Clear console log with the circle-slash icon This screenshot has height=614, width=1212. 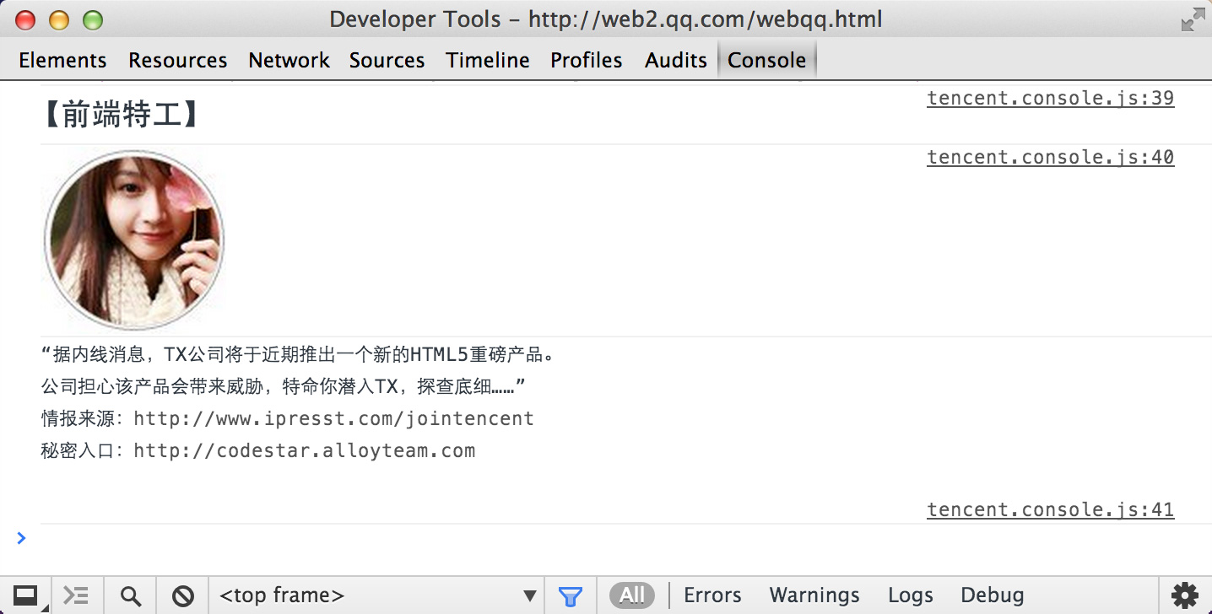pyautogui.click(x=182, y=595)
